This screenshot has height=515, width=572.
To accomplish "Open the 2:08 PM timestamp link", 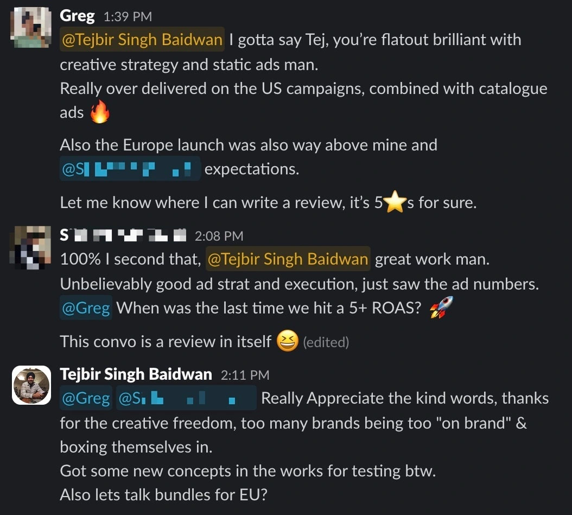I will click(x=219, y=236).
